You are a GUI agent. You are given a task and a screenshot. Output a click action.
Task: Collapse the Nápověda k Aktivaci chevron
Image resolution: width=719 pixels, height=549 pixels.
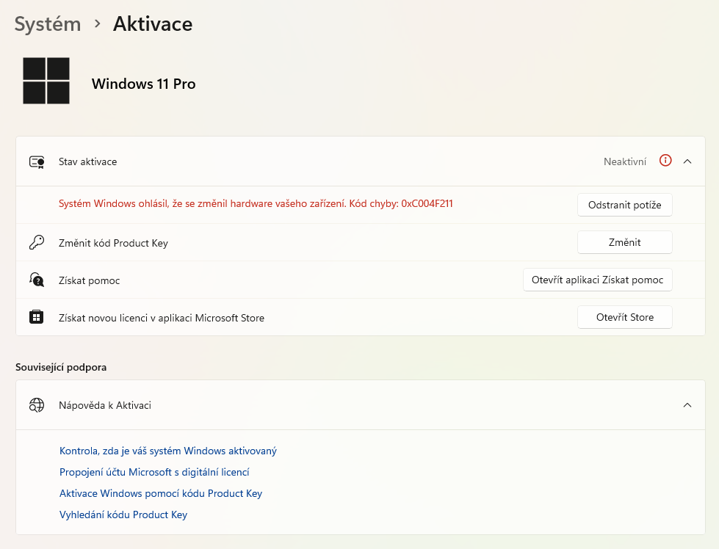[x=687, y=405]
